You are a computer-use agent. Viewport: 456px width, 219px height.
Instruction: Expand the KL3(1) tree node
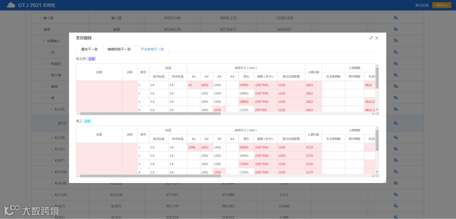pos(52,149)
